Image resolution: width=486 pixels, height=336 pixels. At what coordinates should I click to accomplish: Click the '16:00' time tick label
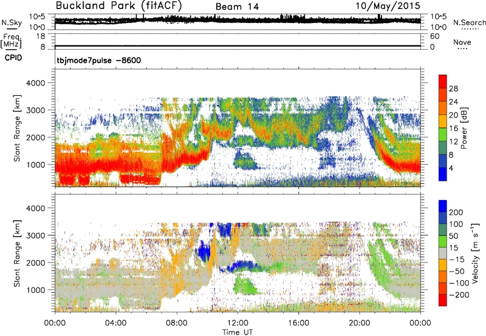[298, 323]
